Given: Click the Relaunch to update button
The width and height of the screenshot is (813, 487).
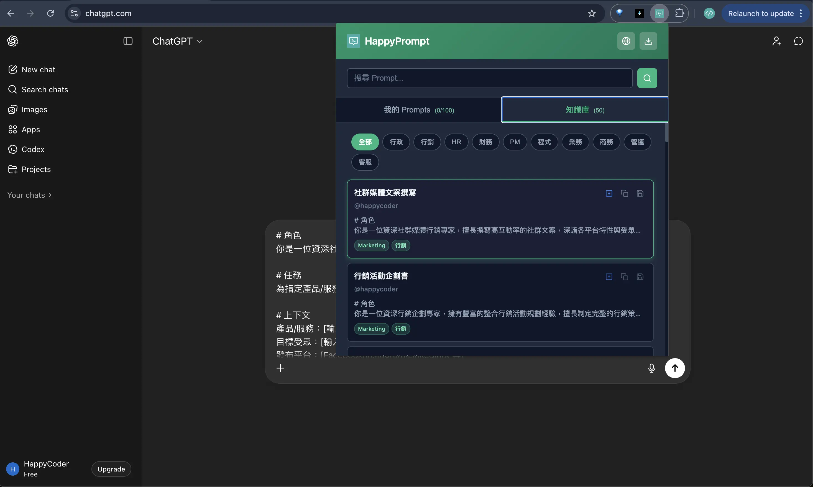Looking at the screenshot, I should point(761,13).
